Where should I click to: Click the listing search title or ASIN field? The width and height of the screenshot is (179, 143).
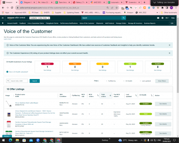[x=19, y=81]
